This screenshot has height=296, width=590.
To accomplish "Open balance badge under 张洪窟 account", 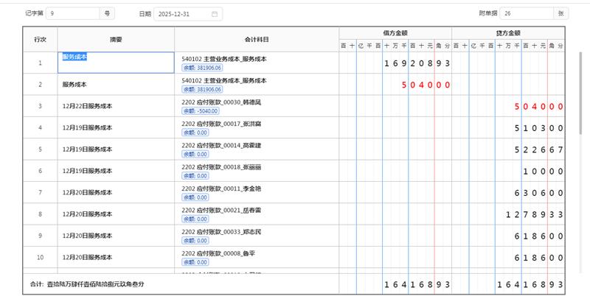I will (x=193, y=133).
